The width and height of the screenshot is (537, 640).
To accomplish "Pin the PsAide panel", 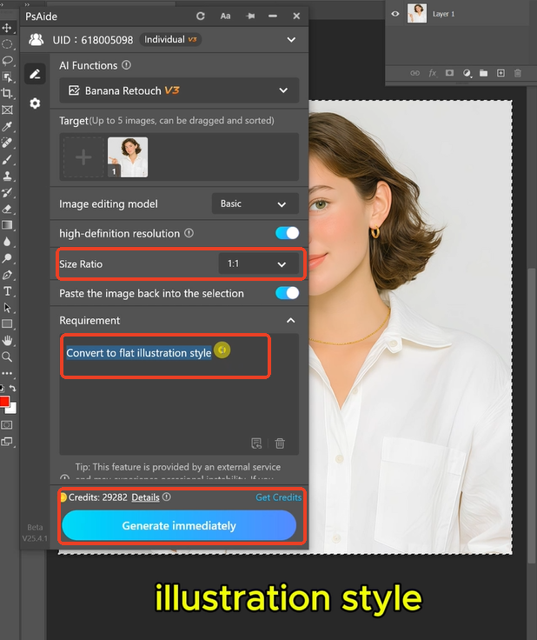I will [x=250, y=16].
